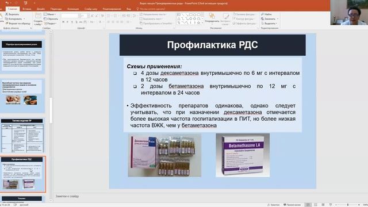Toggle Comments (Примечания) pane in status bar
Screen dimensions: 368x207
[x=292, y=205]
